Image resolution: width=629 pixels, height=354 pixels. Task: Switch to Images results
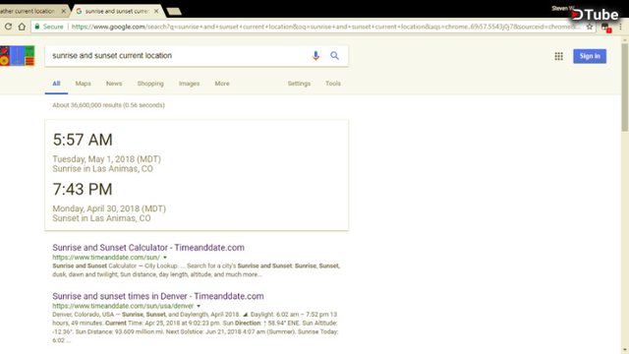[x=189, y=84]
